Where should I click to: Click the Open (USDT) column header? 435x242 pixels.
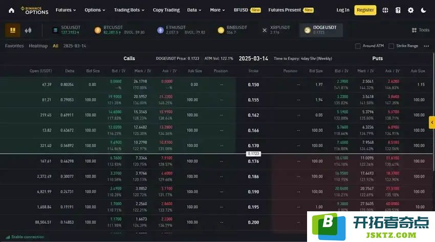coord(41,71)
